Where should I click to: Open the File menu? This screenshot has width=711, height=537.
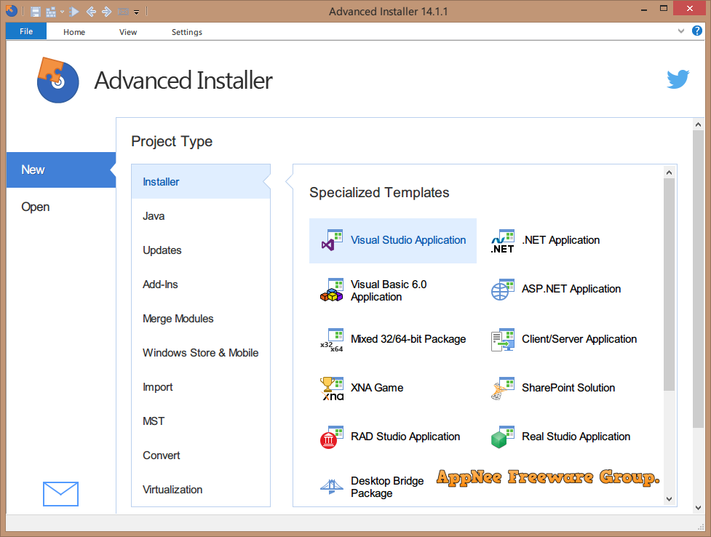point(26,31)
